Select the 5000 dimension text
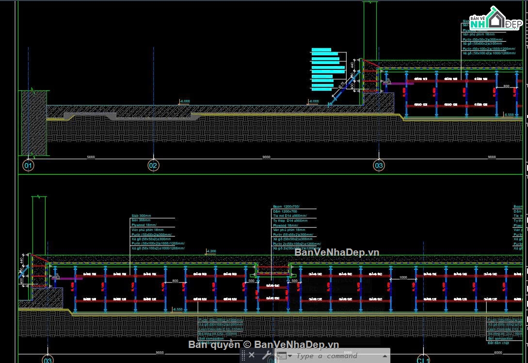This screenshot has width=528, height=363. 91,157
